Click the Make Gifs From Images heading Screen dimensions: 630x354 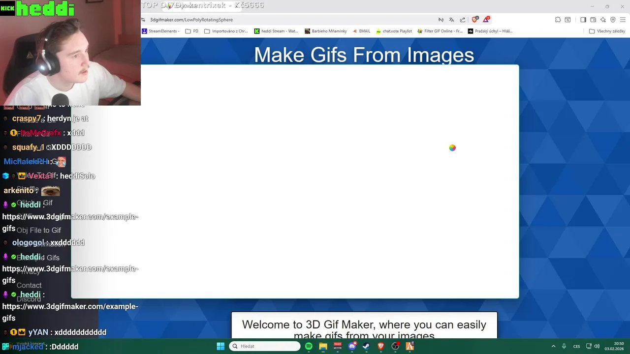point(364,55)
